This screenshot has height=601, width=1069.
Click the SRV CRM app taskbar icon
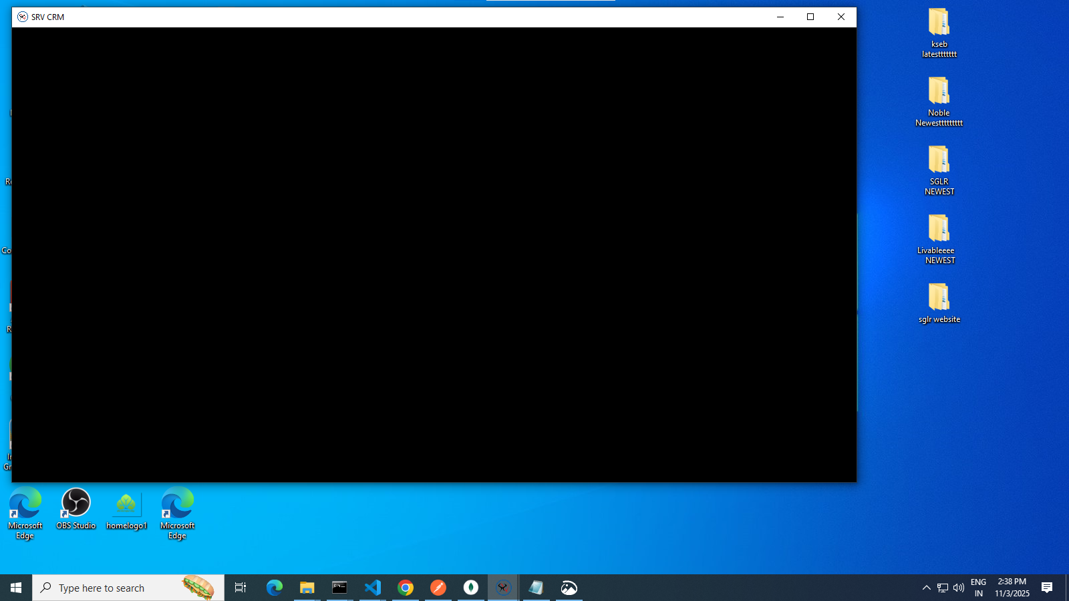point(503,588)
